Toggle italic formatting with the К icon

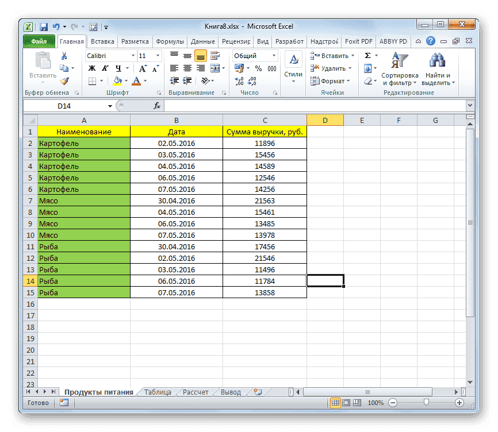pyautogui.click(x=104, y=68)
